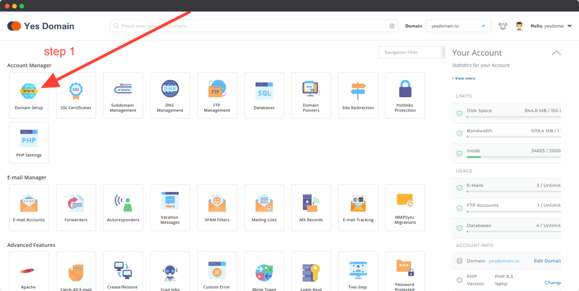The height and width of the screenshot is (291, 579).
Task: Click the Change PHP version link
Action: pos(553,283)
